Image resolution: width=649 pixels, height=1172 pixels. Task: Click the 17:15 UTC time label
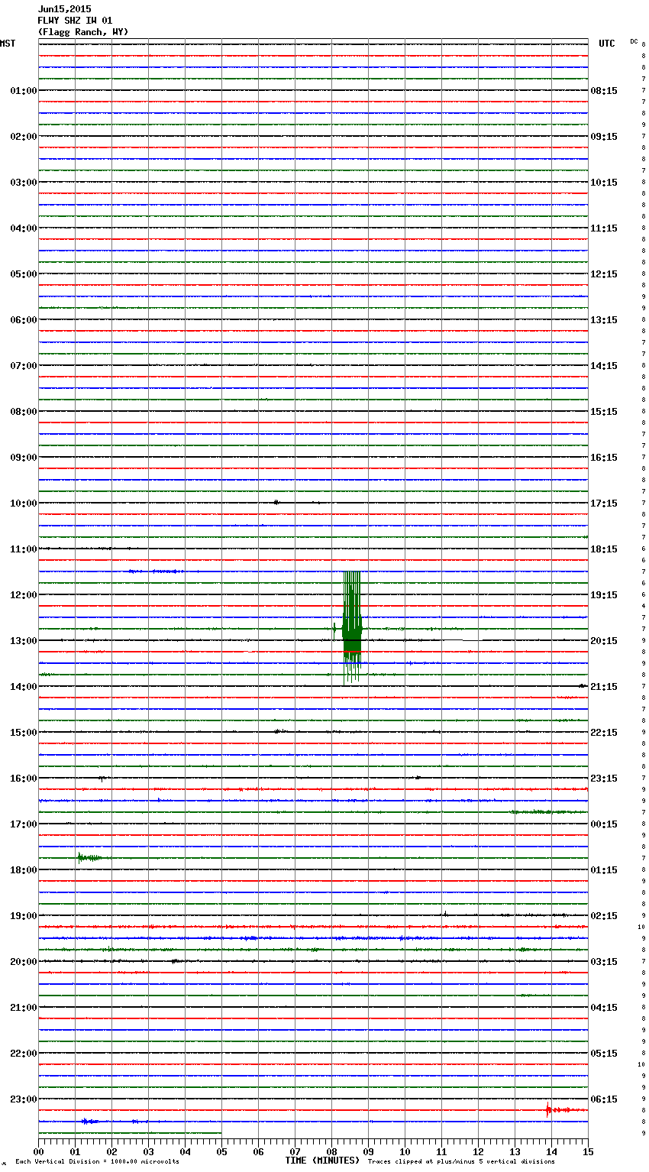click(x=604, y=503)
